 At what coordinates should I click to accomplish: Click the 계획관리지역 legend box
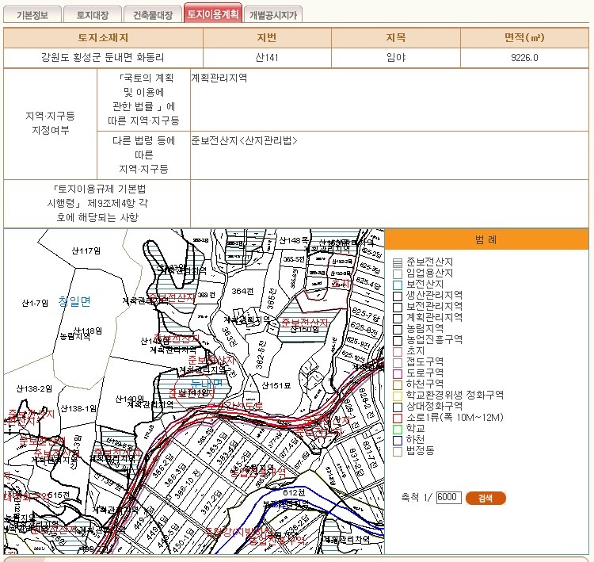398,318
